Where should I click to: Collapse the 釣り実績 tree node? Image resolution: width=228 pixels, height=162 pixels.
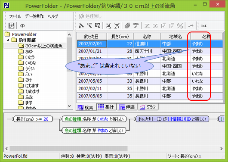(x=8, y=40)
